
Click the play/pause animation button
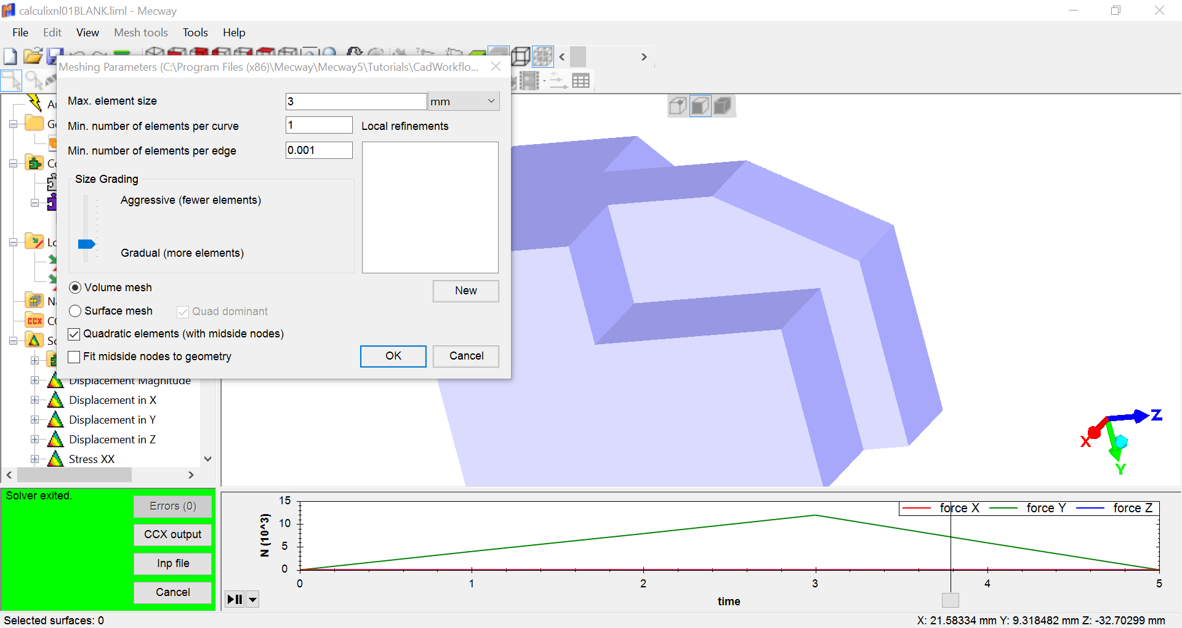[x=235, y=599]
